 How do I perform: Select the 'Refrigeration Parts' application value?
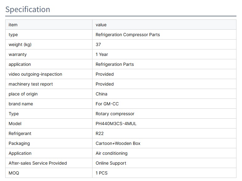click(x=115, y=64)
